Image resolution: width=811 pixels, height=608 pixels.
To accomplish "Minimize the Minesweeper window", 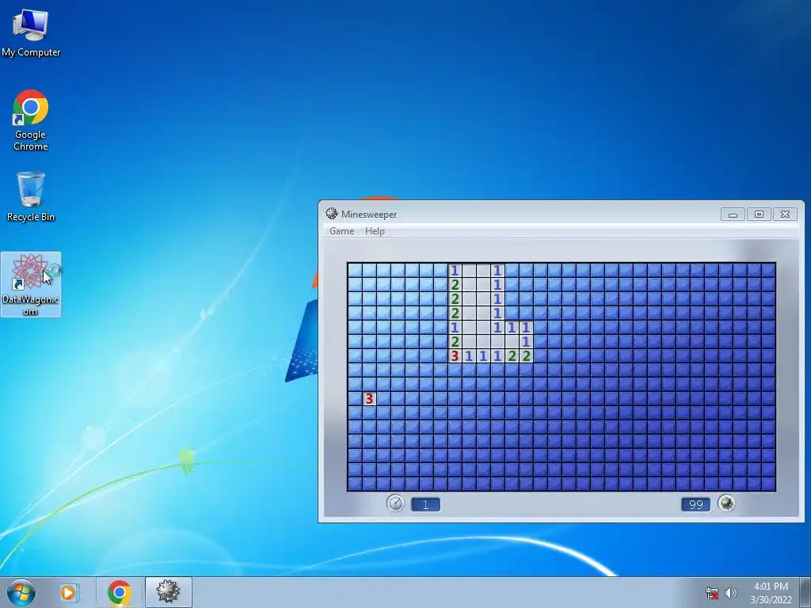I will 733,214.
